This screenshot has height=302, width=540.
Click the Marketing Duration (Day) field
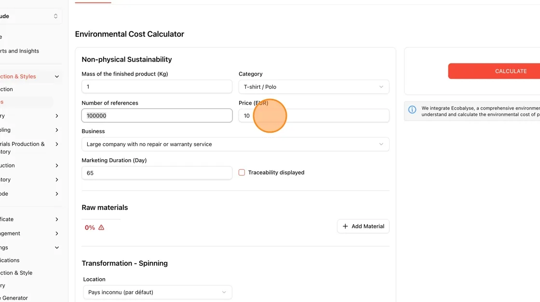(x=157, y=173)
